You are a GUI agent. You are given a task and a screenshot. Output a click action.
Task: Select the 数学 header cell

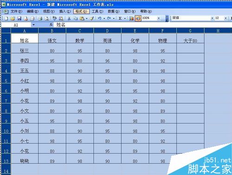80,38
